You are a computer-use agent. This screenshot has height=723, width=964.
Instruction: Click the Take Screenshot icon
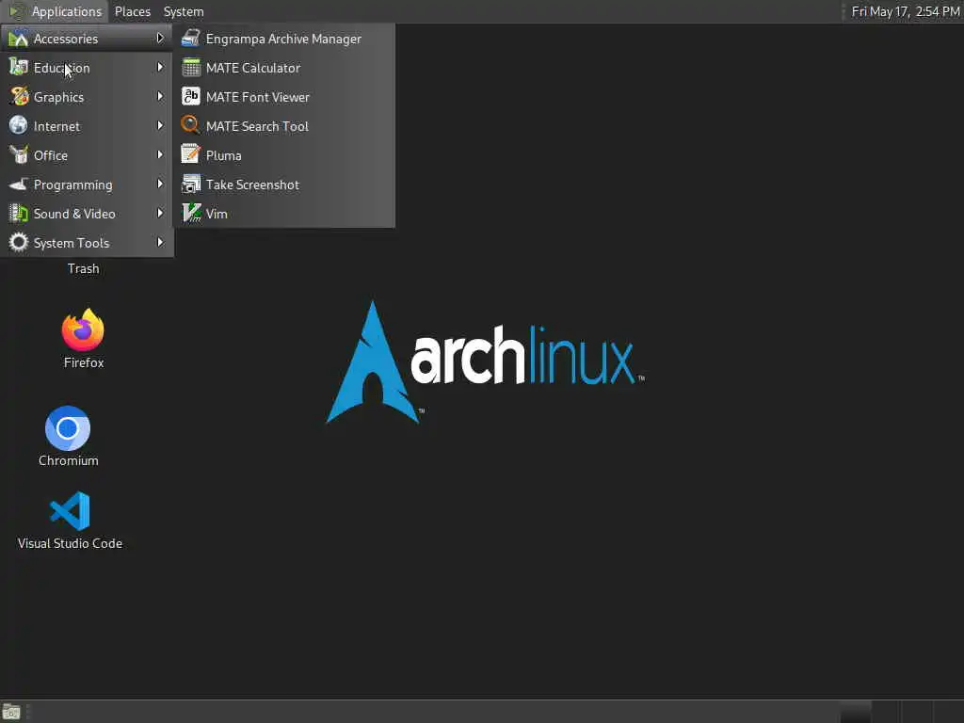click(x=190, y=184)
